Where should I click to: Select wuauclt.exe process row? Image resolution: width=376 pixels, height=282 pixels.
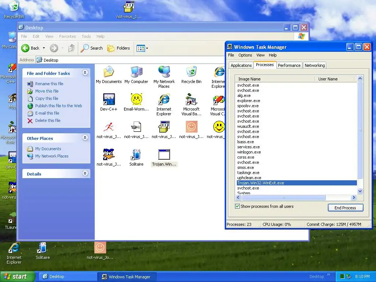(x=297, y=126)
